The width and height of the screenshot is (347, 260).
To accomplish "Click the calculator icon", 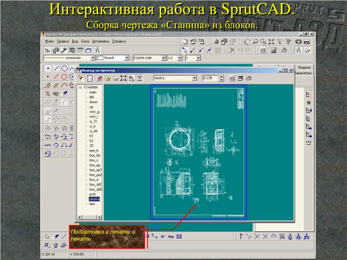I will click(x=273, y=50).
